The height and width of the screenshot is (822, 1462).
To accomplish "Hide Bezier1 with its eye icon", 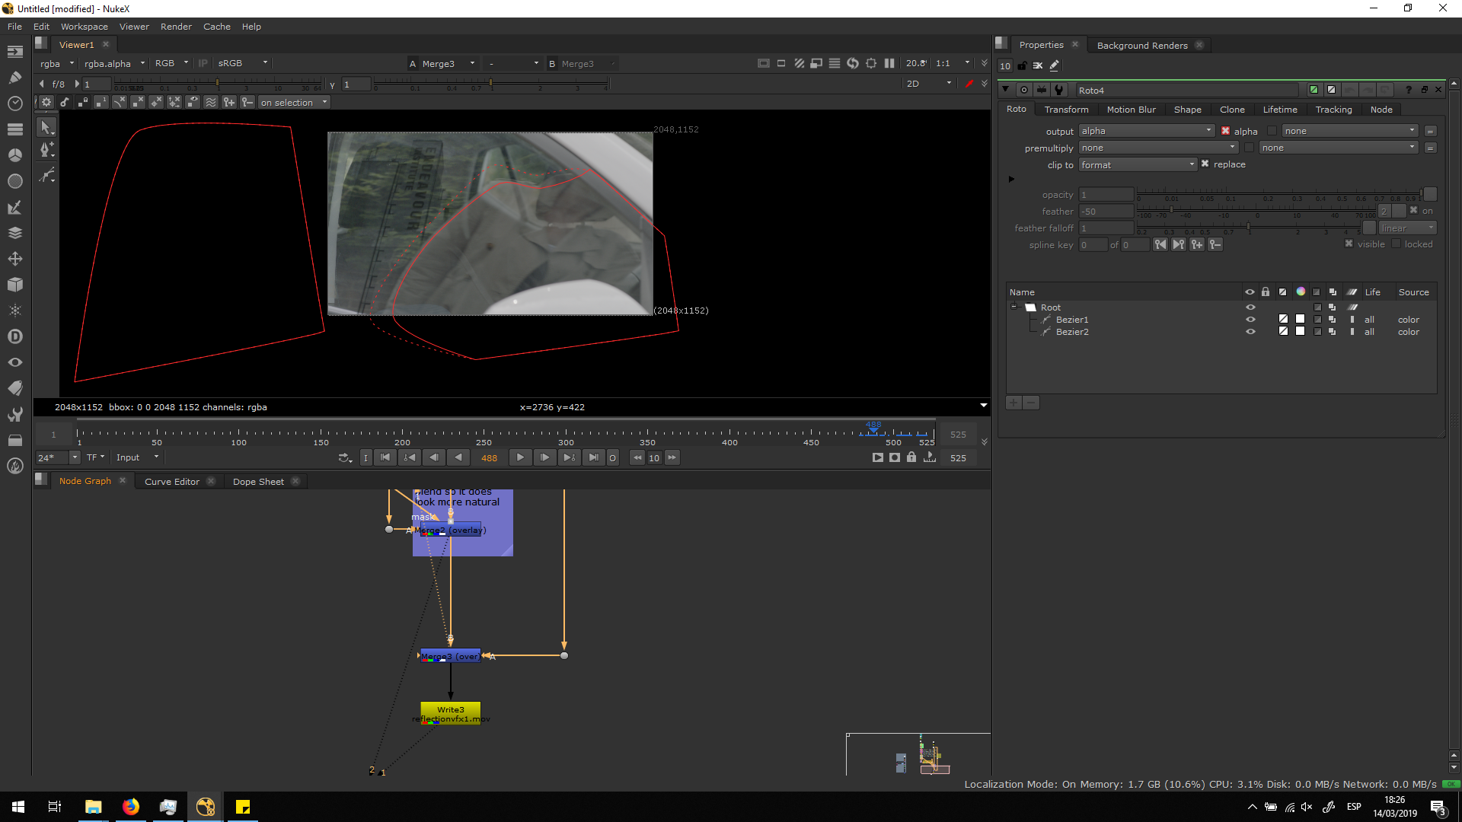I will [1250, 320].
